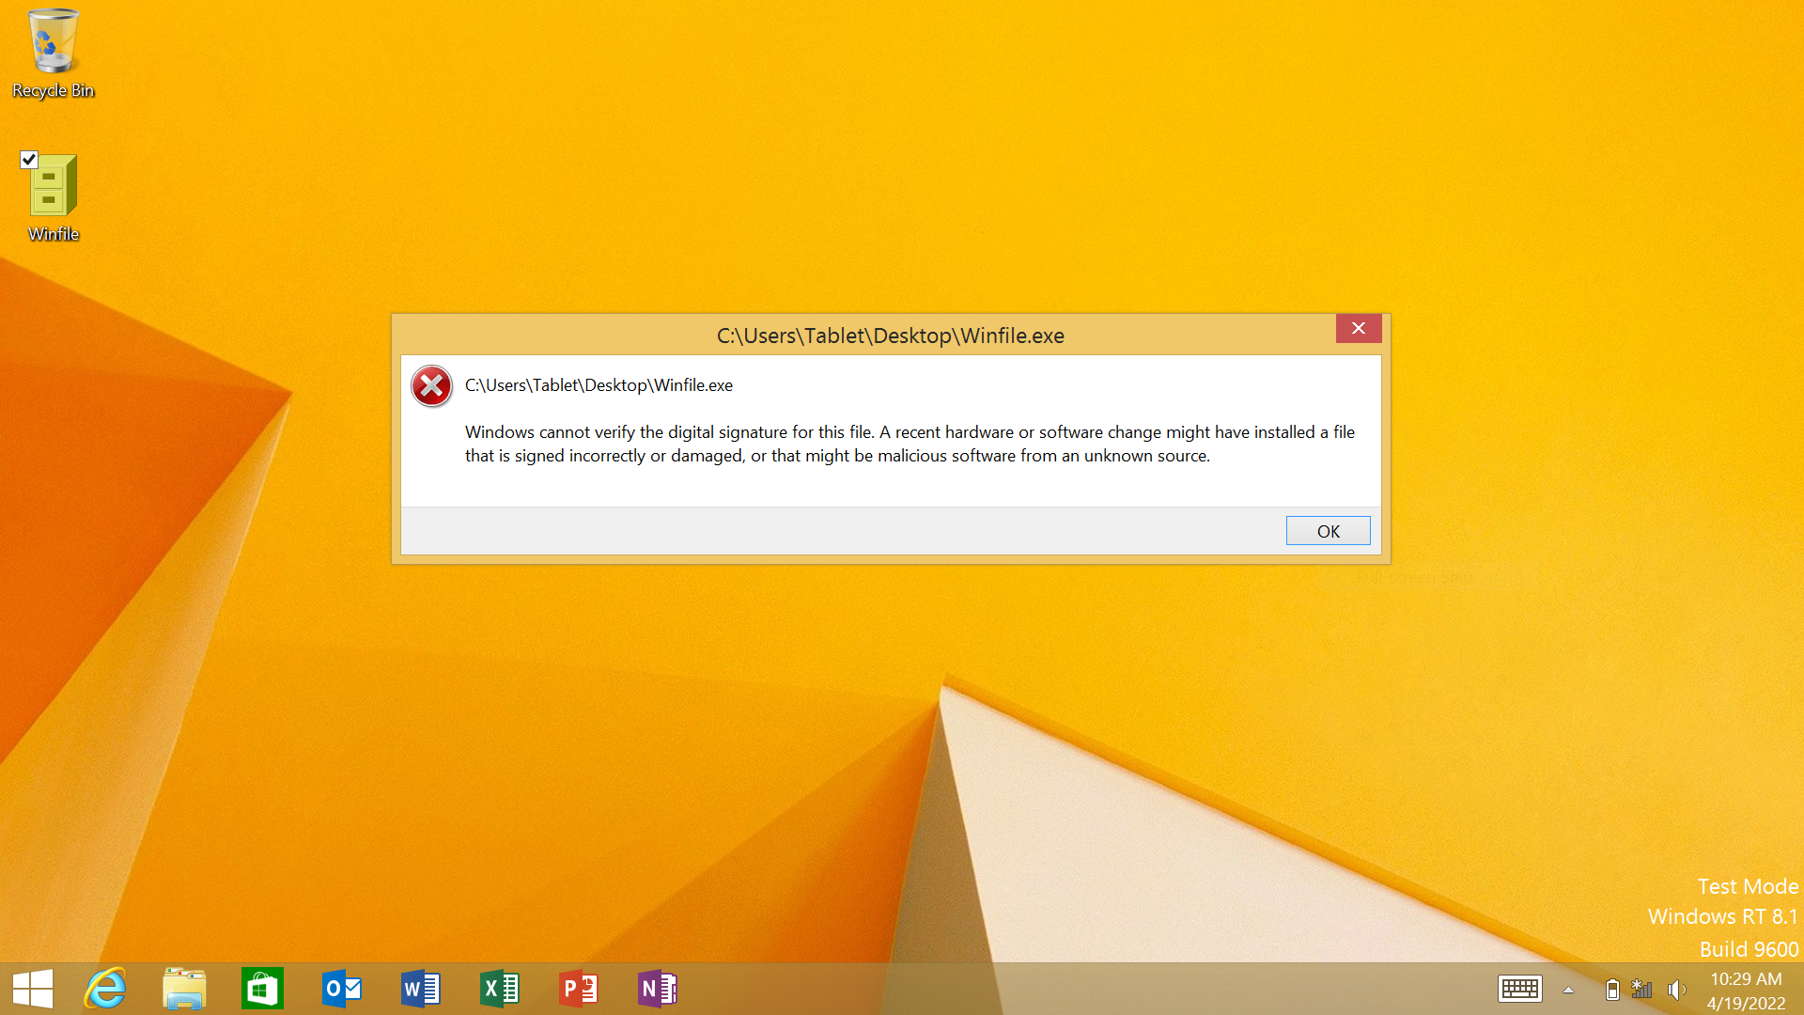Click the battery status tray icon
Screen dimensions: 1804x1015
tap(1612, 990)
